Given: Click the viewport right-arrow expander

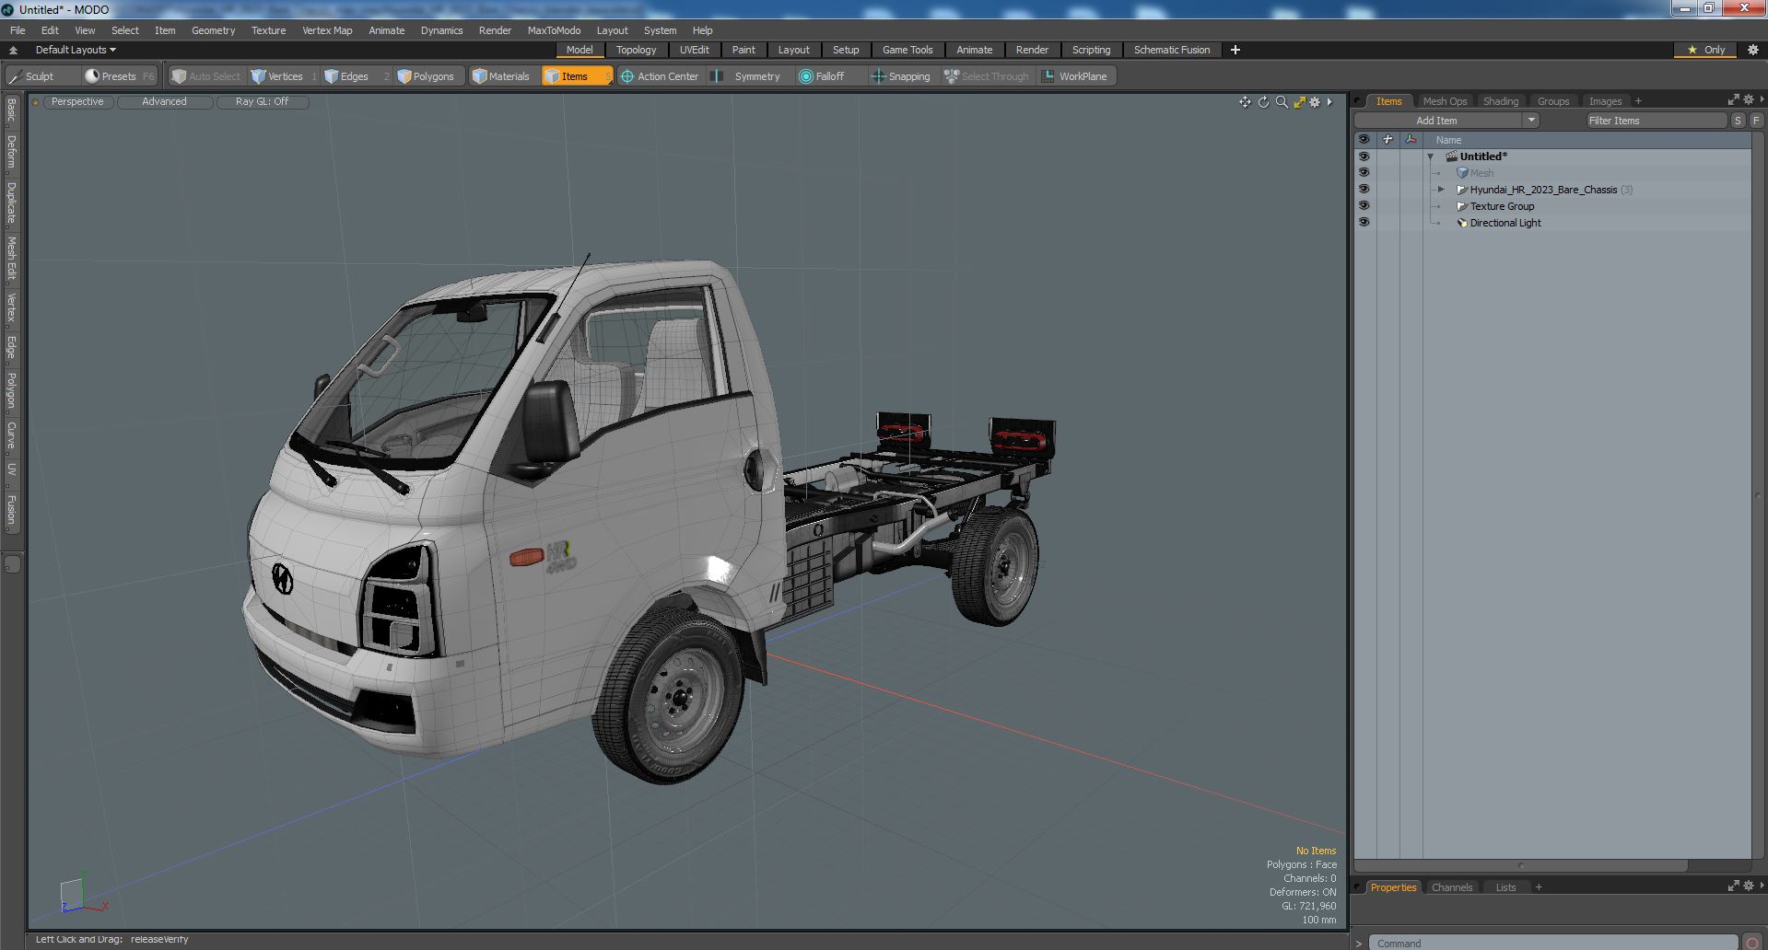Looking at the screenshot, I should (x=1329, y=102).
